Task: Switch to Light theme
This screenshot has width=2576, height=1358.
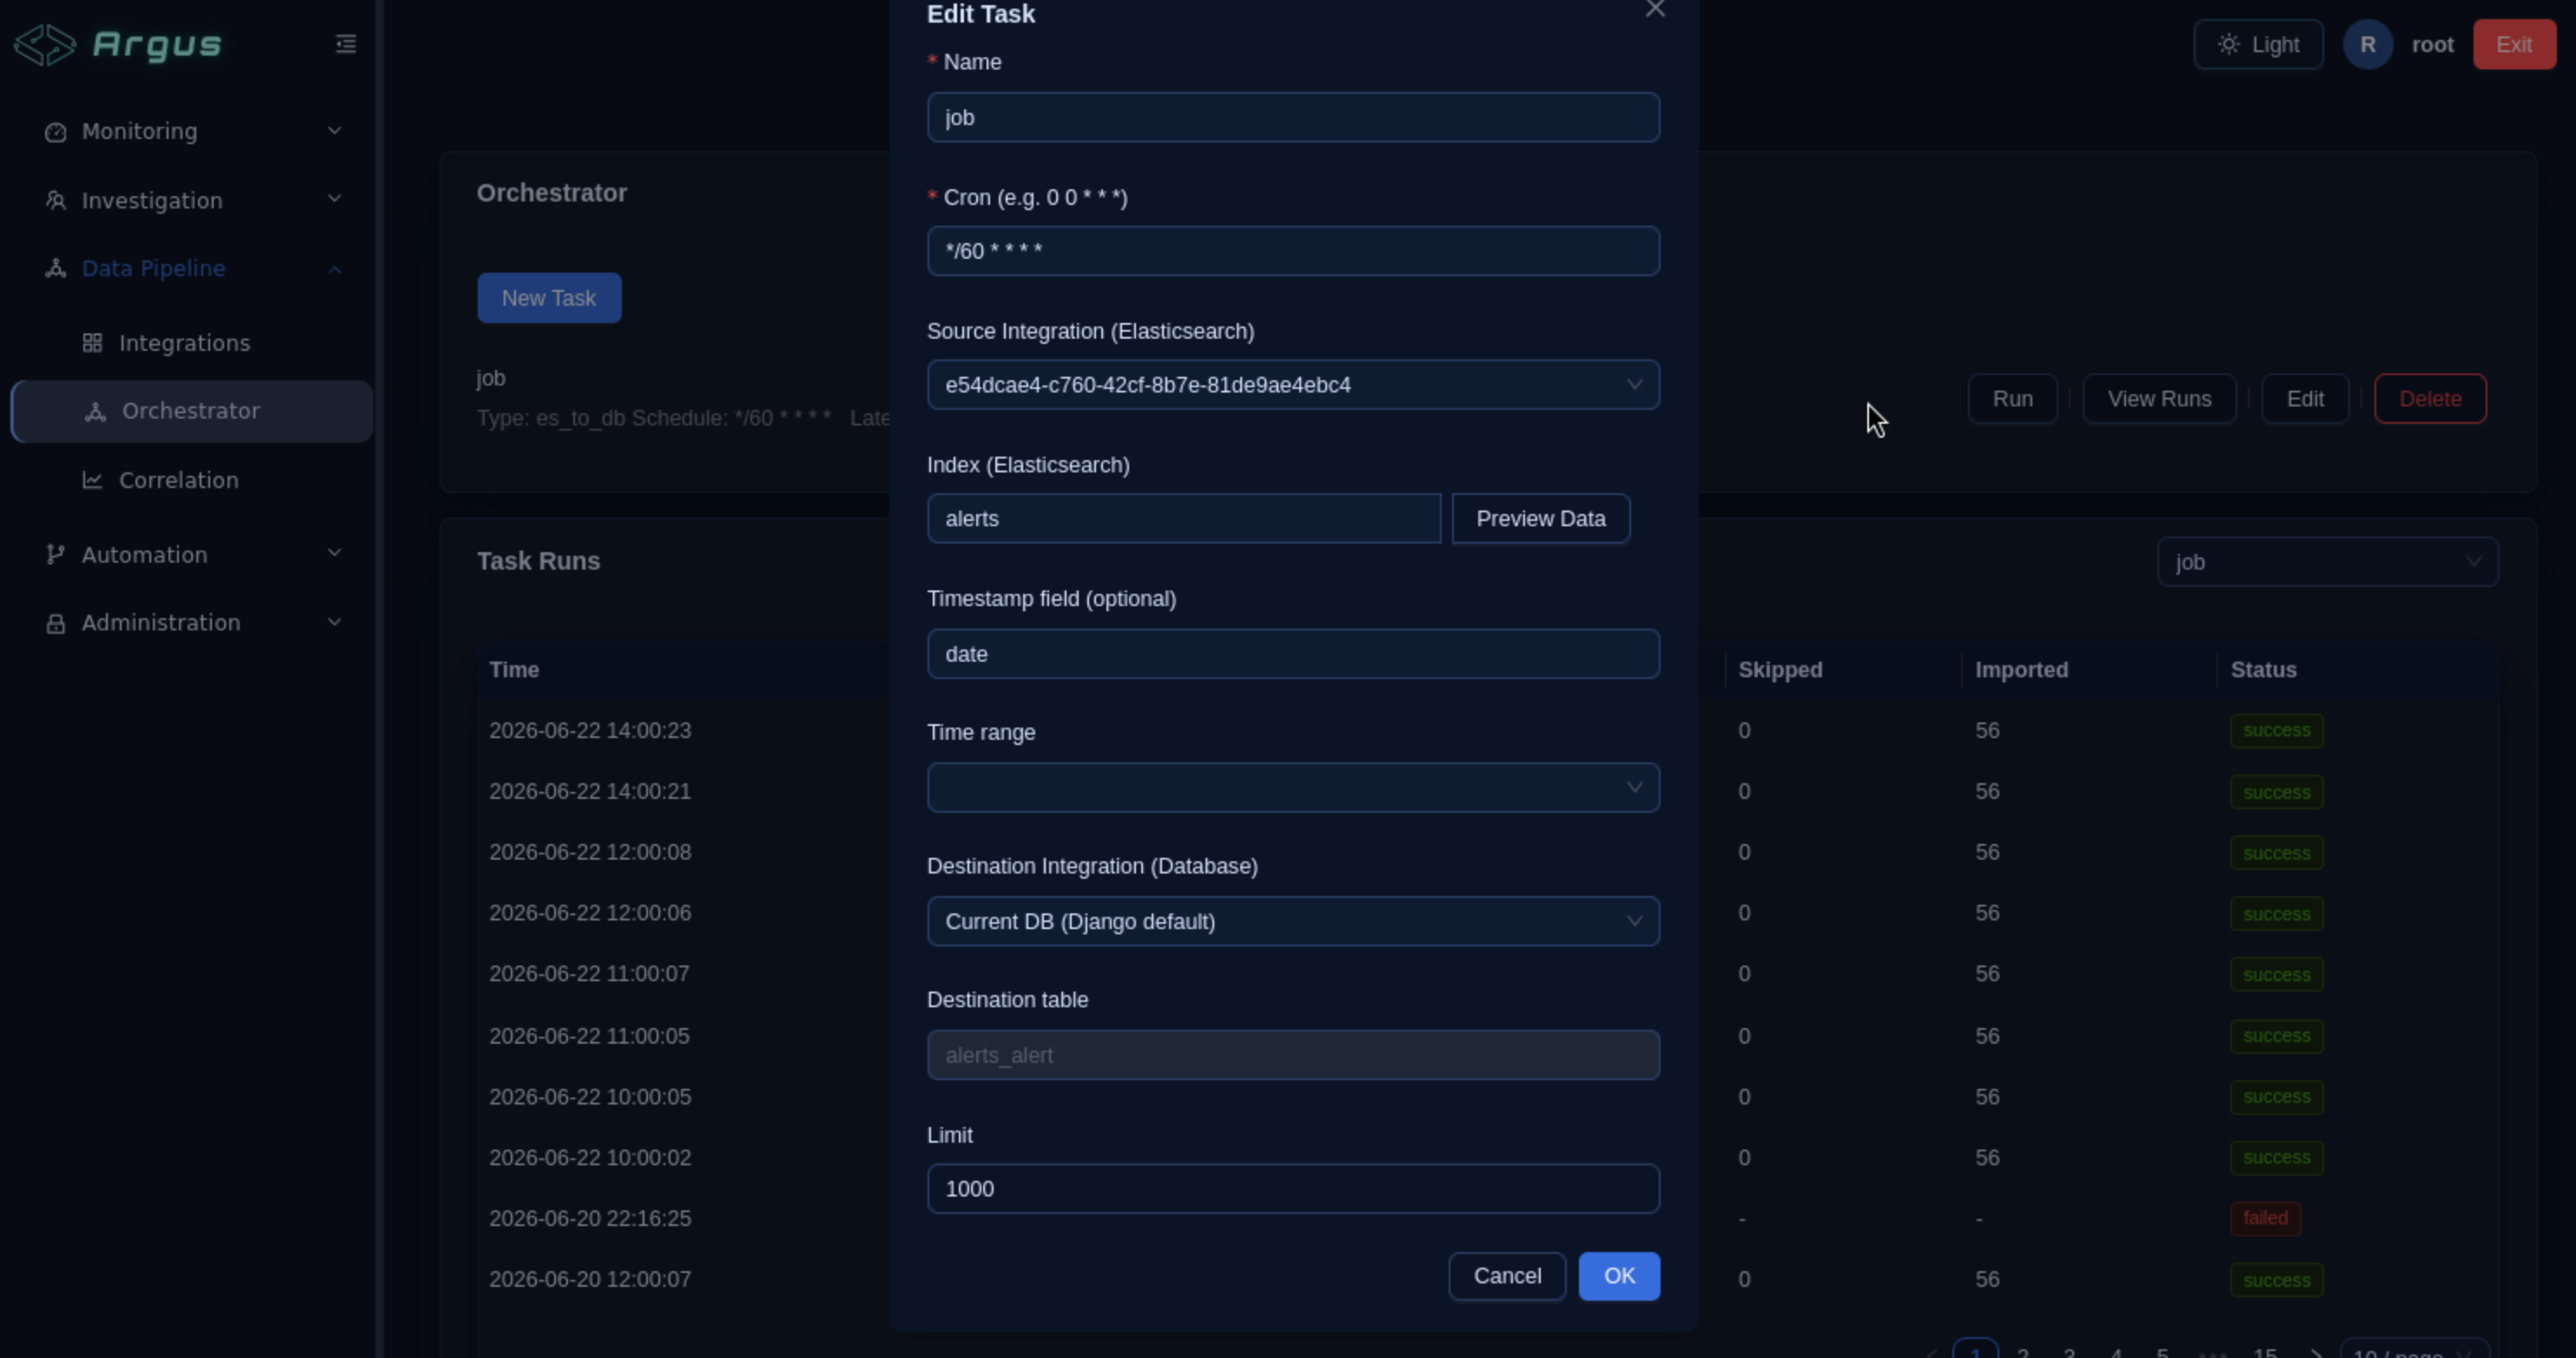Action: tap(2258, 45)
